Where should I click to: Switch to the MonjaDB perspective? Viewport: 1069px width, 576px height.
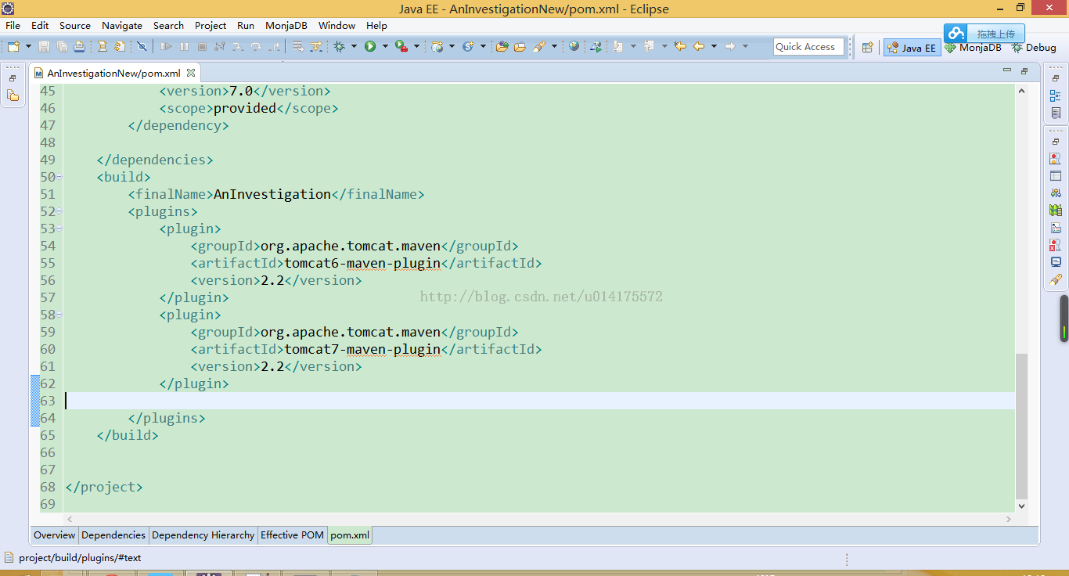(973, 48)
